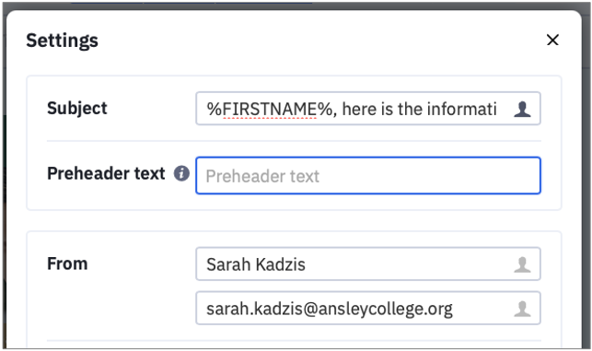Screen dimensions: 592x351
Task: Open personalization tags for the Subject field
Action: (523, 110)
